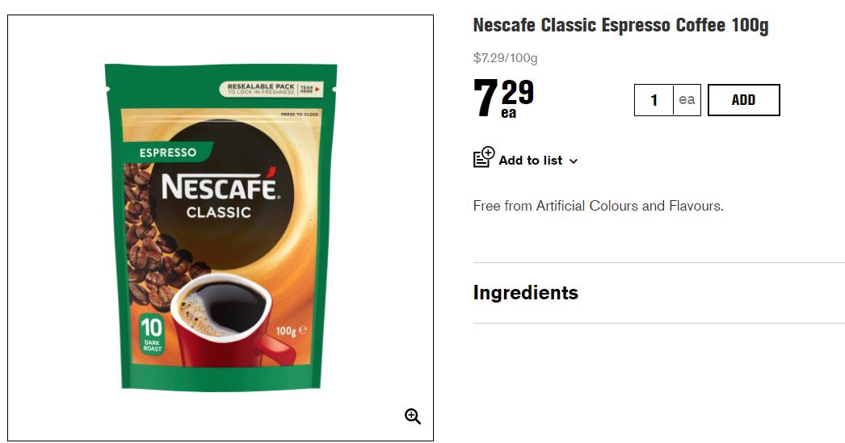Click the Classic text on the product pouch
The image size is (845, 443).
[x=219, y=212]
